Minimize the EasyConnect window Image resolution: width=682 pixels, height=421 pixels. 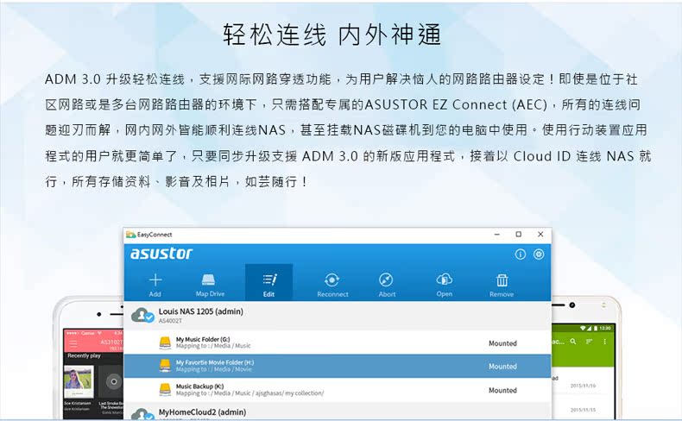pos(496,234)
